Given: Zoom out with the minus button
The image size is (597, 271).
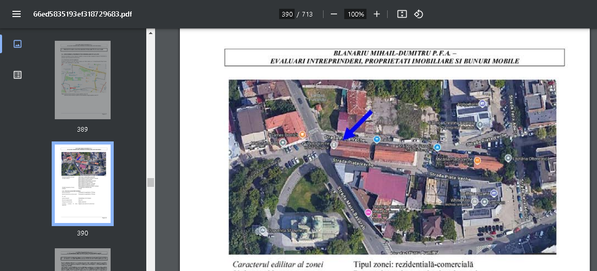Looking at the screenshot, I should pos(334,14).
